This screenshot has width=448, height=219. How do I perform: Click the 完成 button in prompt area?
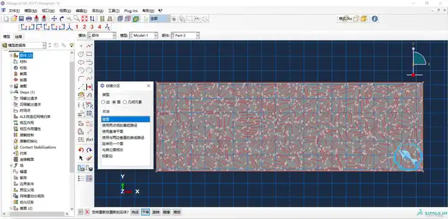135,212
